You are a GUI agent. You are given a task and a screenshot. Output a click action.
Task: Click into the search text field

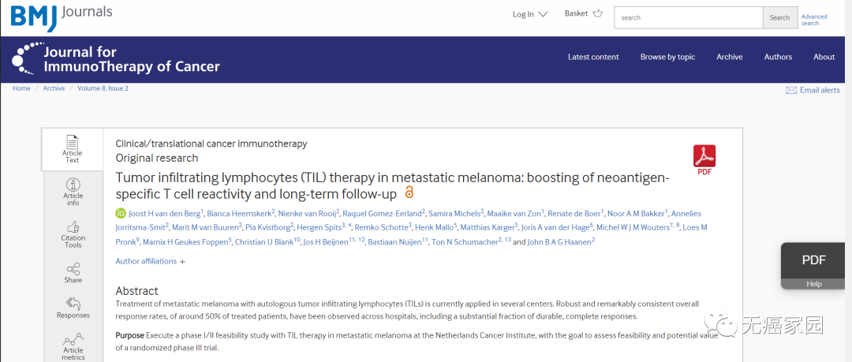[x=688, y=17]
